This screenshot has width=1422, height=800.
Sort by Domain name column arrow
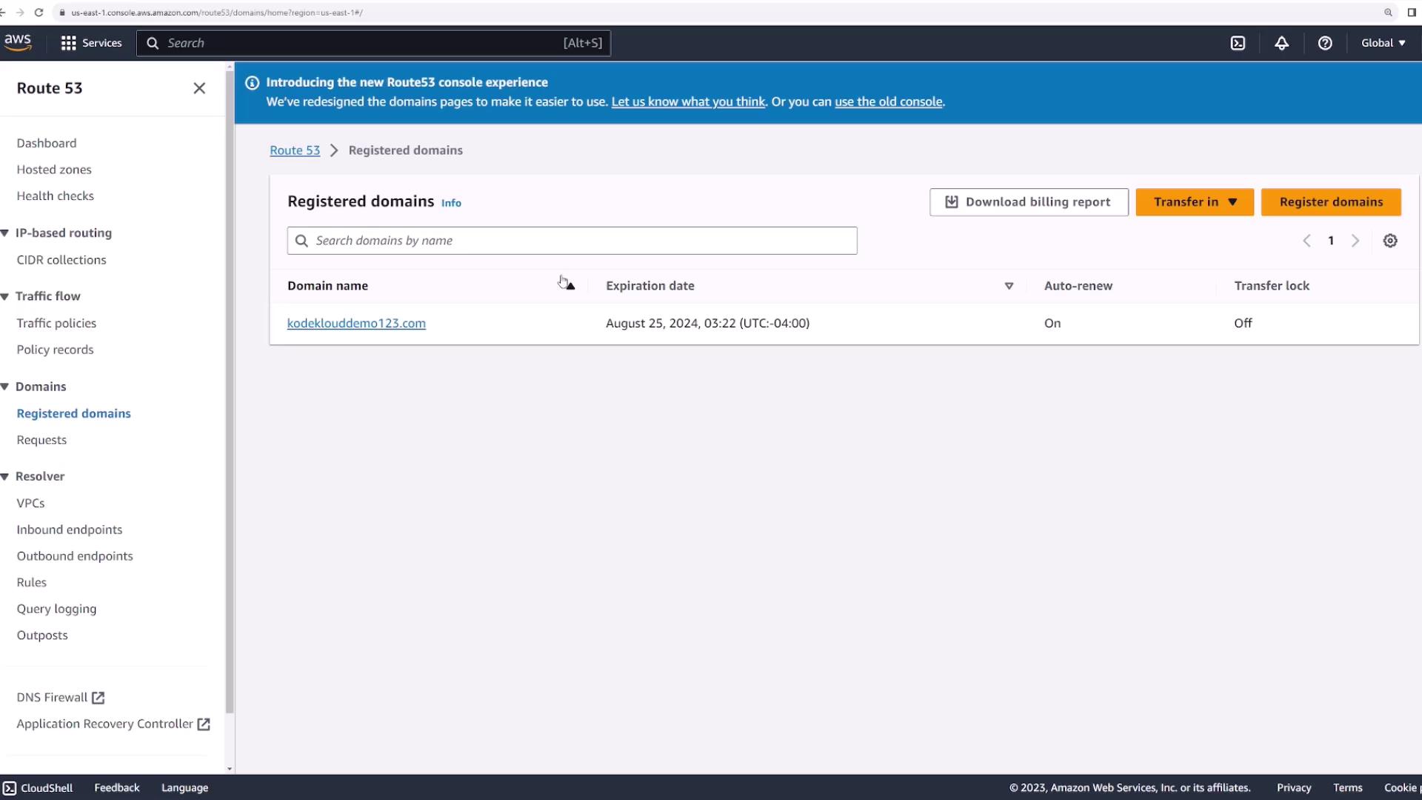pos(570,286)
